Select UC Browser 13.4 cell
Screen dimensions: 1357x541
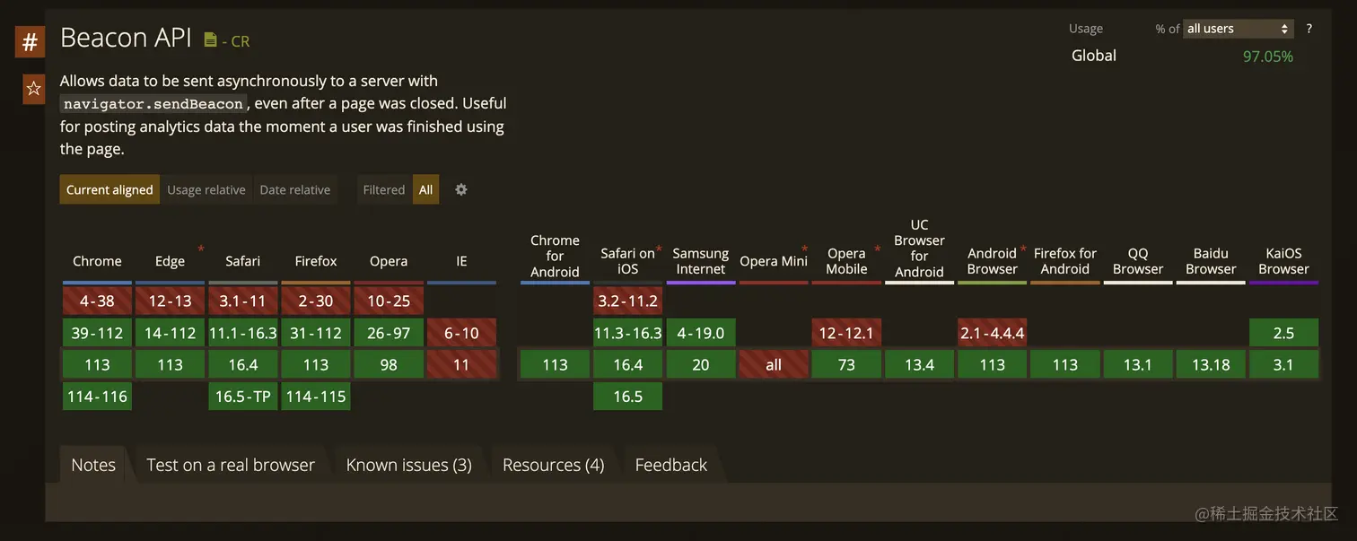coord(919,364)
